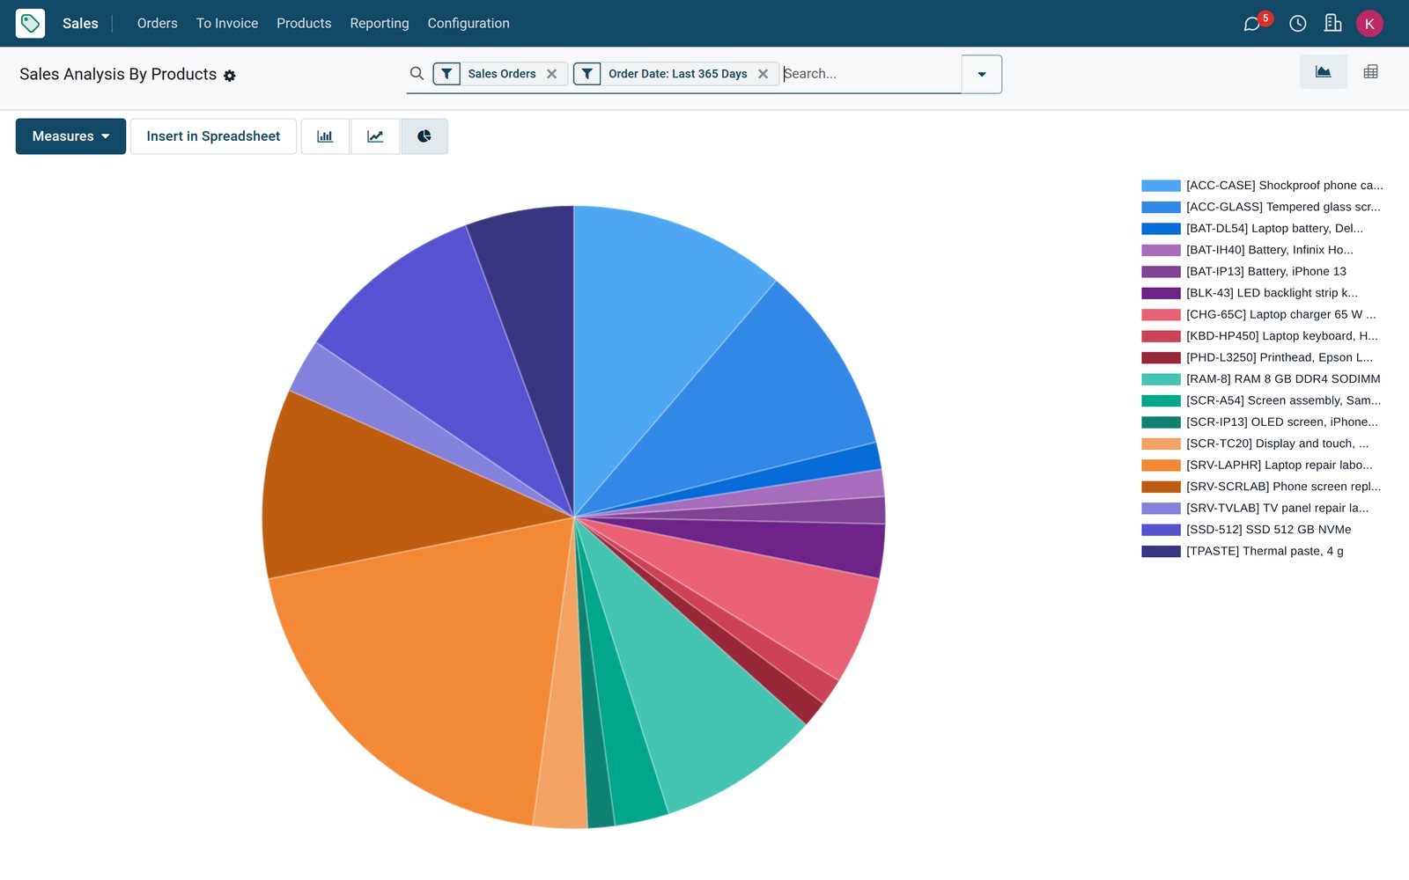Focus the Search input field
Screen dimensions: 1409x880
[870, 74]
